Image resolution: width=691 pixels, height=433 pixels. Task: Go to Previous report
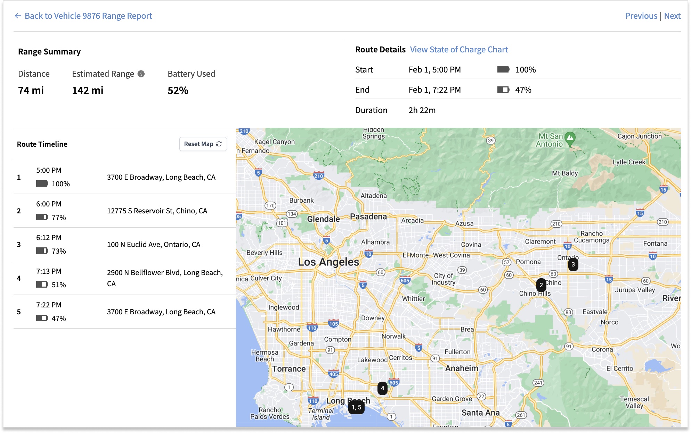click(641, 16)
